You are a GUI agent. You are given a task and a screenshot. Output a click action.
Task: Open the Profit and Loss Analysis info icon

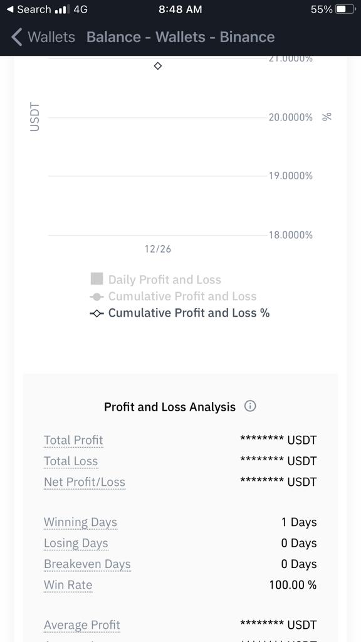(x=249, y=406)
